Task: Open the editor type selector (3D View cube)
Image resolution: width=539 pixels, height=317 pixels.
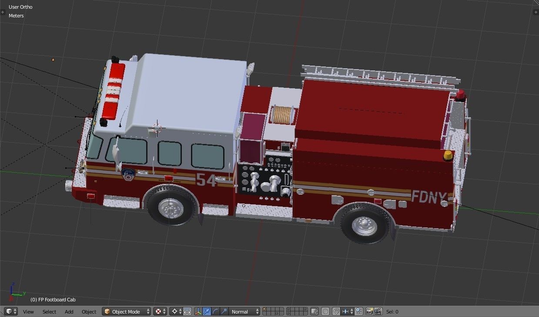Action: click(x=11, y=311)
